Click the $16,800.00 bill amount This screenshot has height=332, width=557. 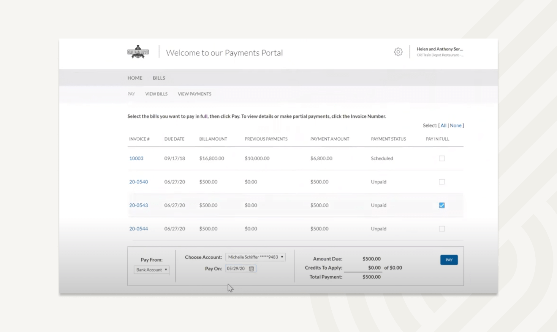tap(212, 158)
